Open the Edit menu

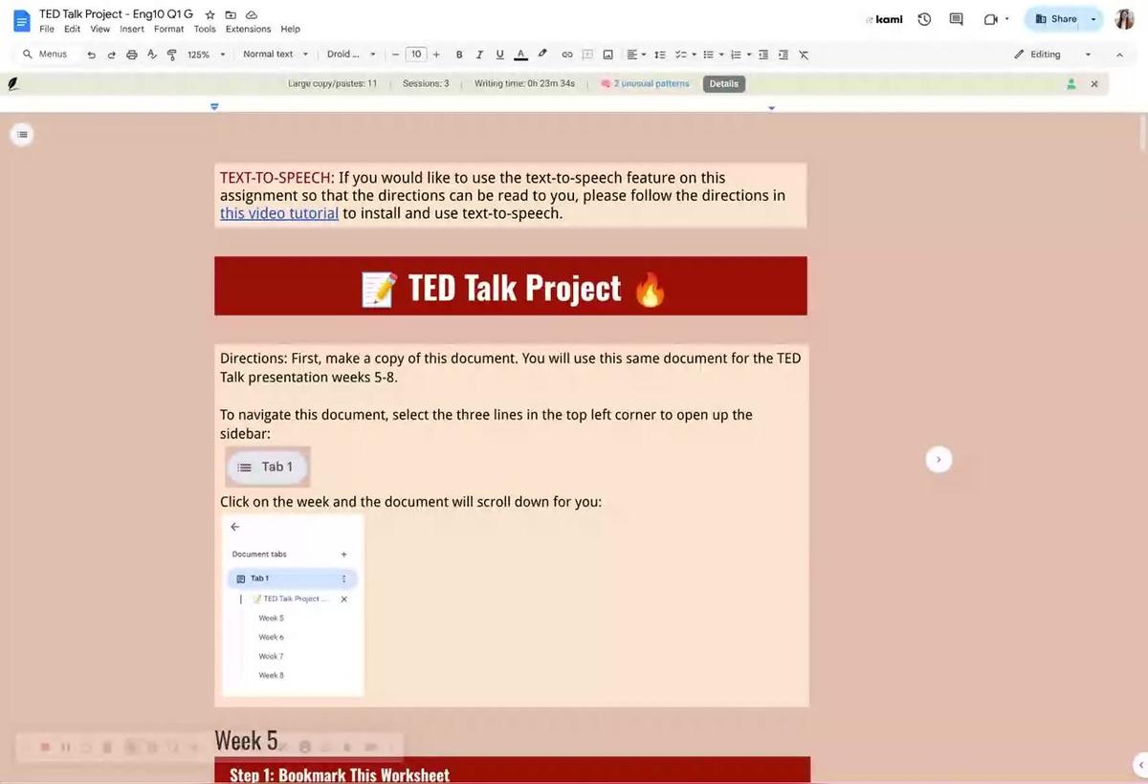point(72,30)
